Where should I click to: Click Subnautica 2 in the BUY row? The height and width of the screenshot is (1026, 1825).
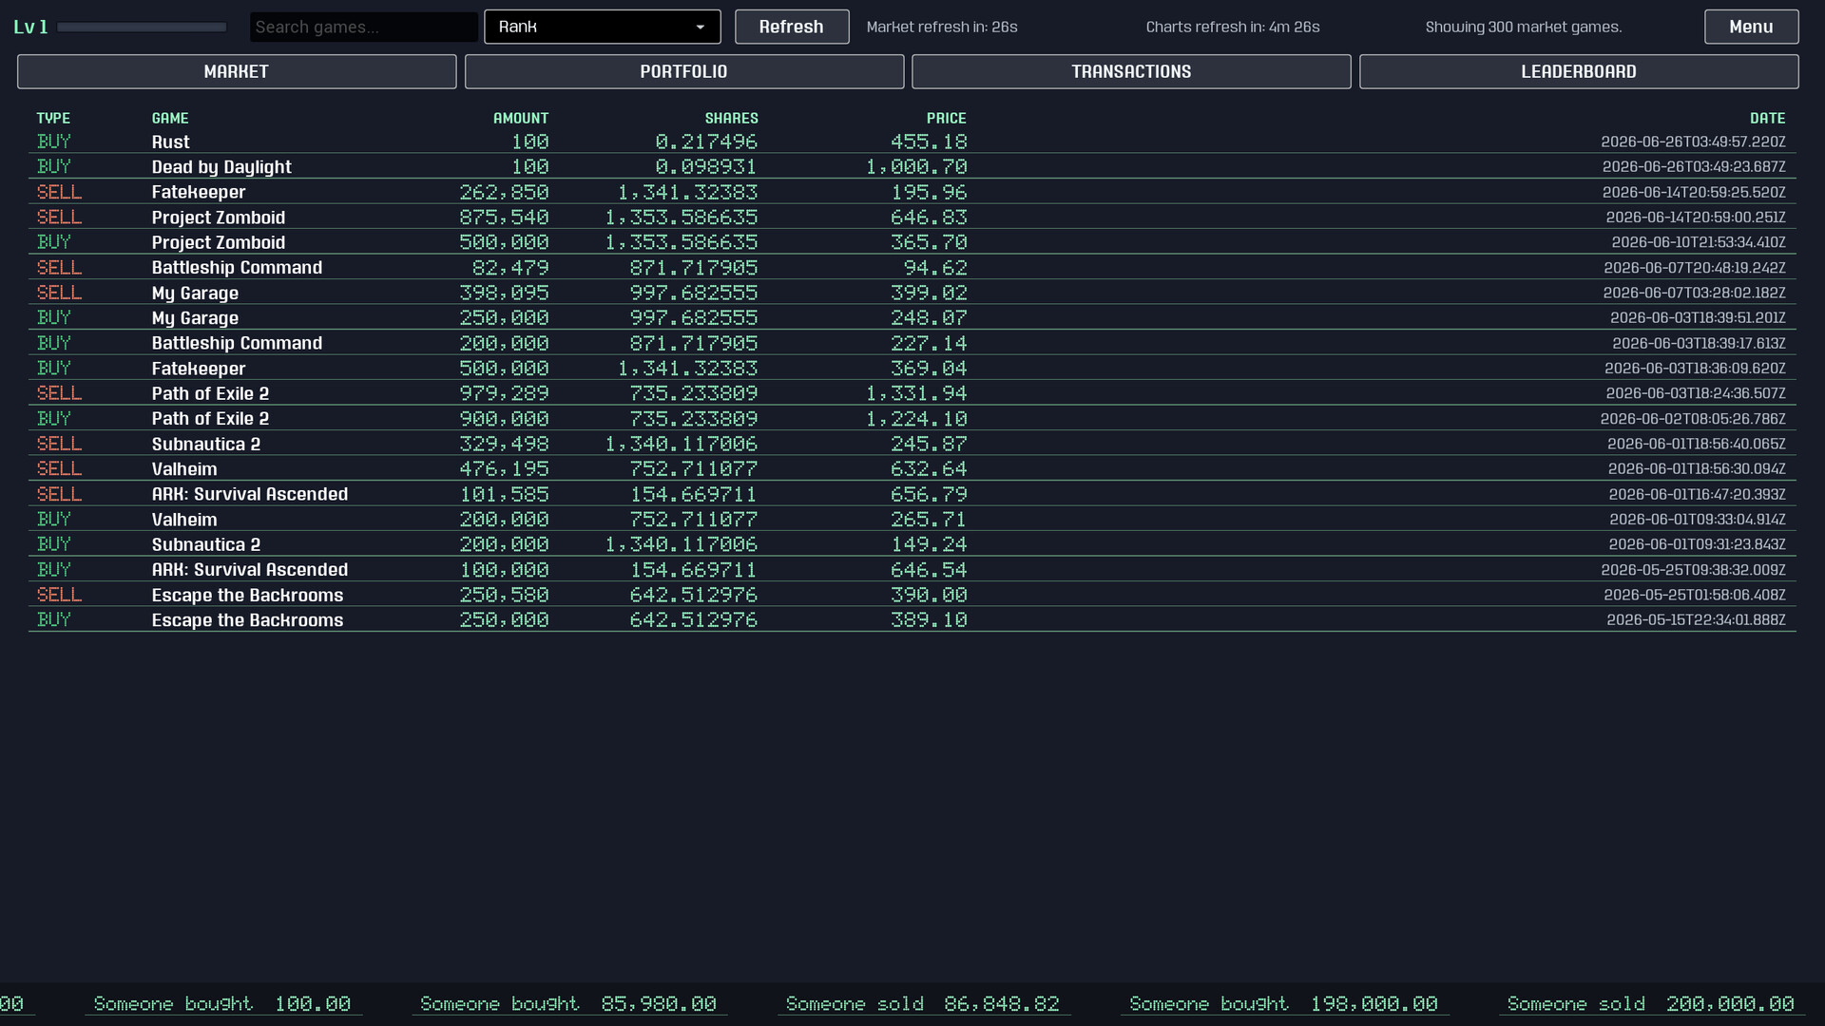pyautogui.click(x=206, y=544)
